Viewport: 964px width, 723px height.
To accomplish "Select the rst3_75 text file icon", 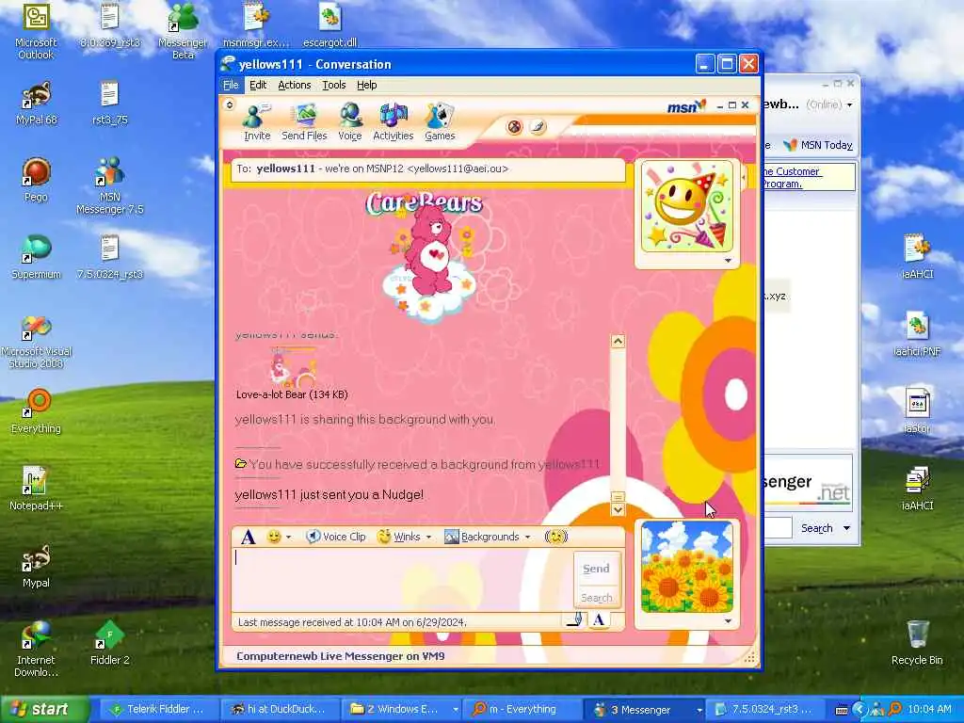I will pos(109,104).
